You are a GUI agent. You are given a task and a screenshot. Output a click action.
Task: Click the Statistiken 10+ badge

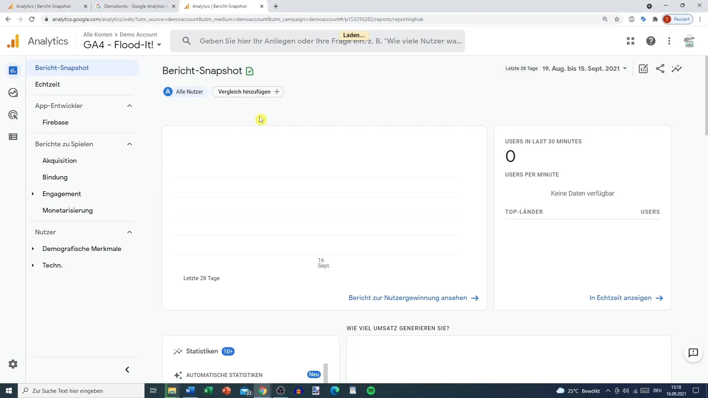click(228, 352)
